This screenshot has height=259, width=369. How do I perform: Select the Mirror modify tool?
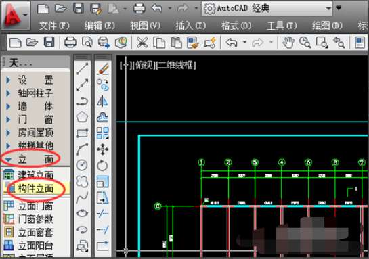click(103, 101)
